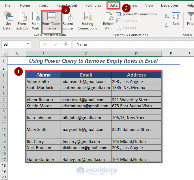The image size is (194, 180).
Task: Open the Developer tab
Action: 170,5
